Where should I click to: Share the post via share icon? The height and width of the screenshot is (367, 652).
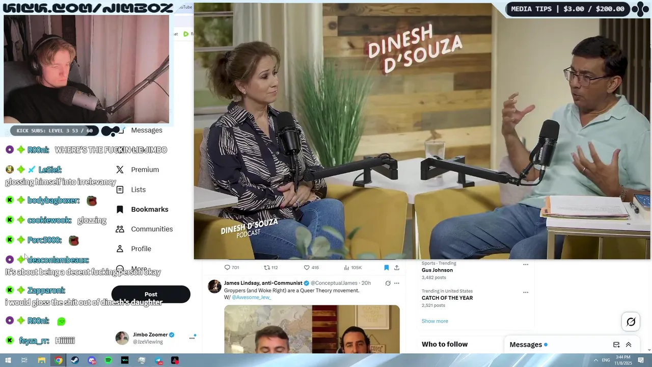397,268
